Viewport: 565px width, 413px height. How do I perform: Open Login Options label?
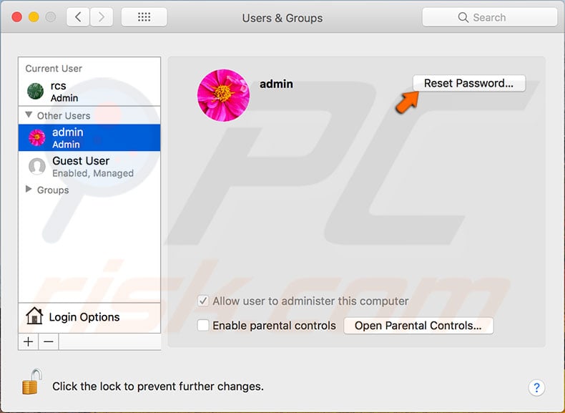coord(84,317)
